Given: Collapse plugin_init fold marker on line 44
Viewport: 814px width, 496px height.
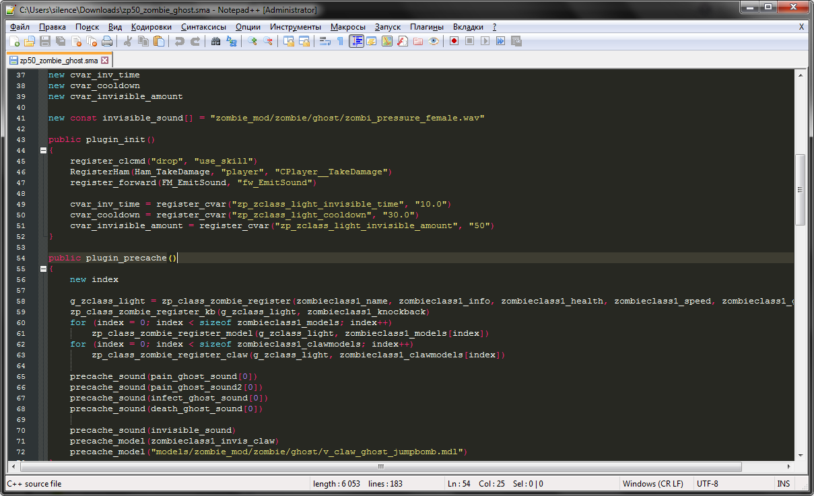Looking at the screenshot, I should [43, 150].
